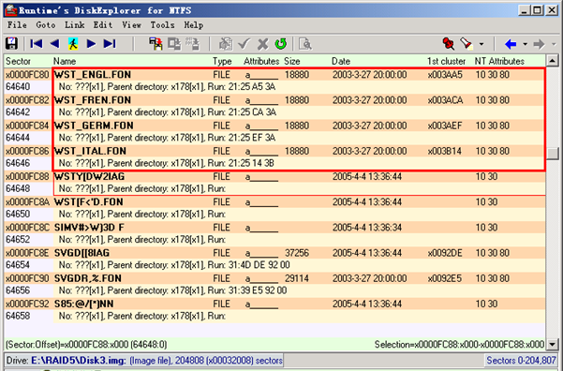Click date 2005-4-4 13:36:34
Viewport: 563px width, 371px height.
pyautogui.click(x=367, y=228)
